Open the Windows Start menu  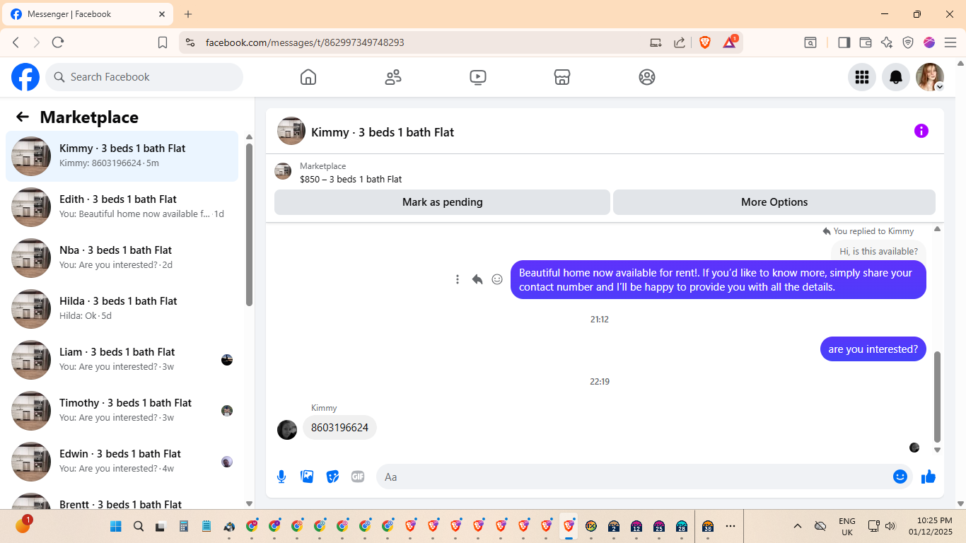(x=116, y=526)
